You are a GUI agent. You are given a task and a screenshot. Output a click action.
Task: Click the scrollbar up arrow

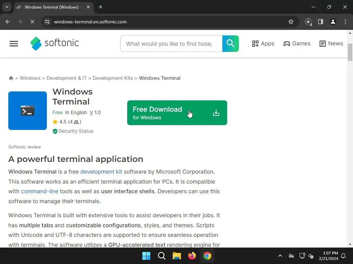pos(350,33)
